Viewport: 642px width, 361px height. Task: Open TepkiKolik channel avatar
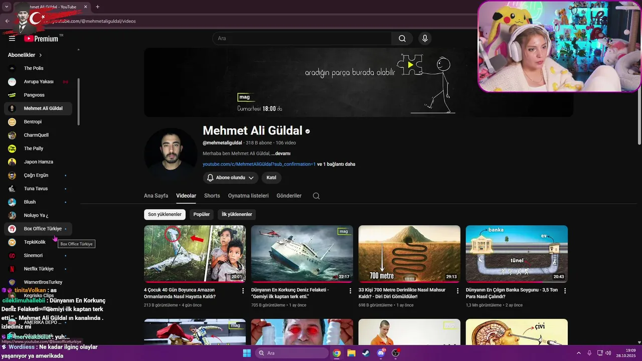(x=12, y=242)
